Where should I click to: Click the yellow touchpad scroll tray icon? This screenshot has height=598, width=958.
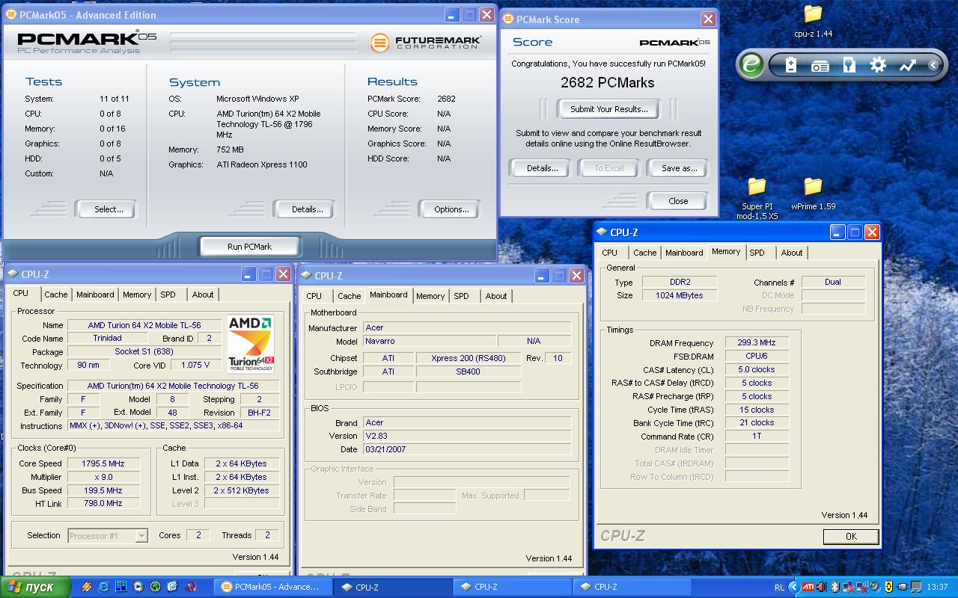click(888, 587)
